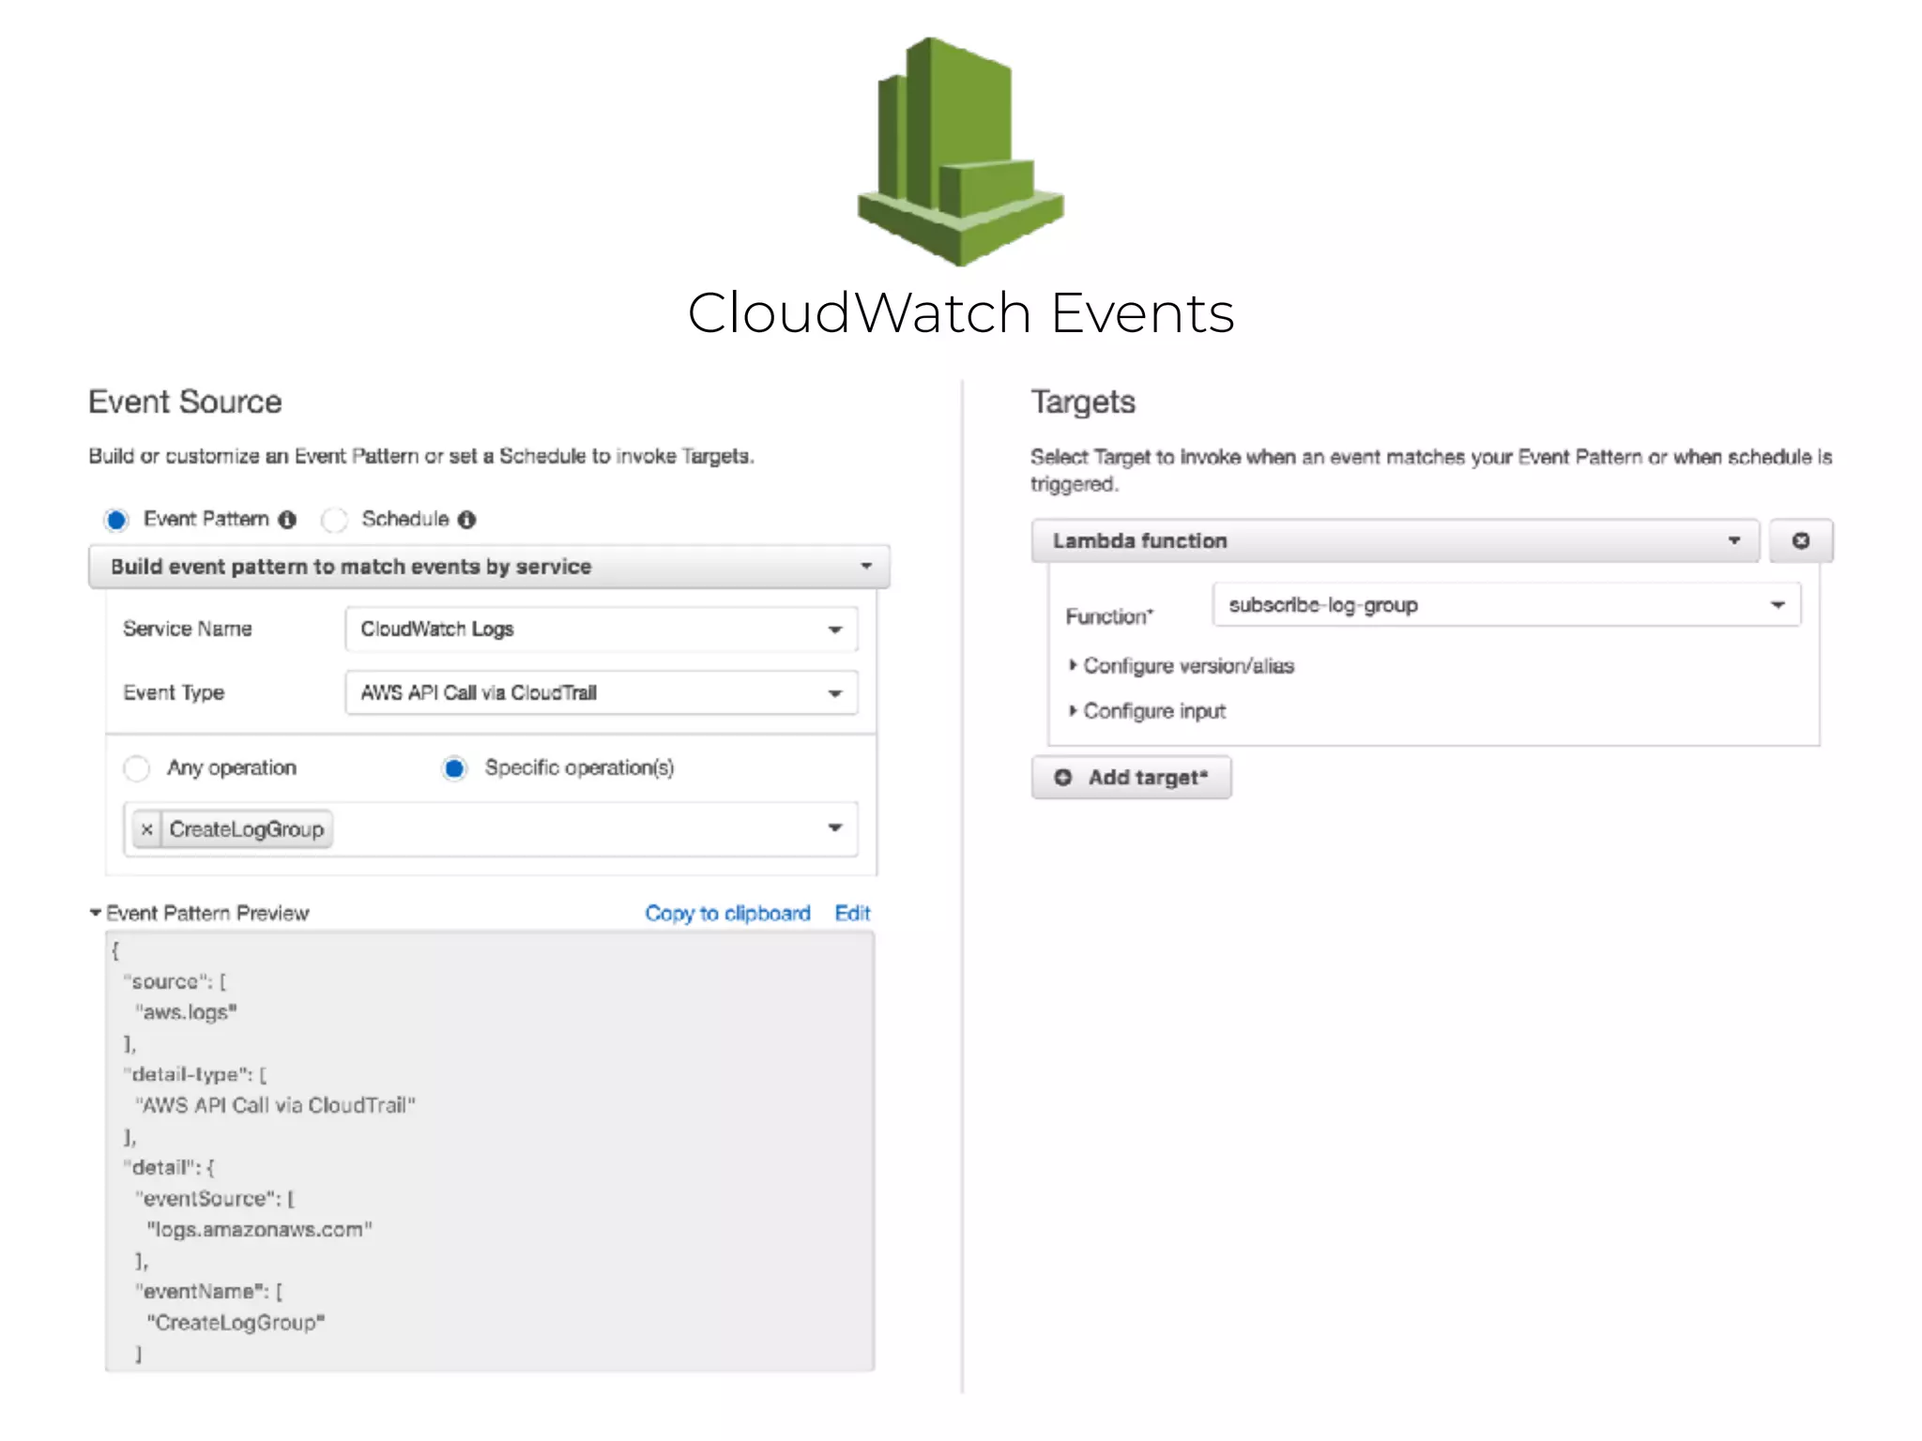Click the "AWS API Call via CloudTrail" preview line
This screenshot has height=1441, width=1922.
point(275,1106)
